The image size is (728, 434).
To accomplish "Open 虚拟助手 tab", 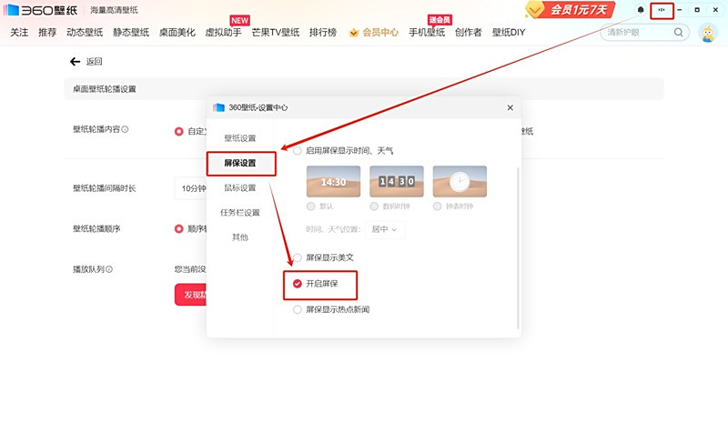I will click(223, 33).
